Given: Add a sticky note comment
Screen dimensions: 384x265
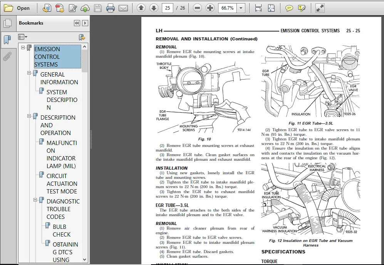Looking at the screenshot, I should click(289, 8).
